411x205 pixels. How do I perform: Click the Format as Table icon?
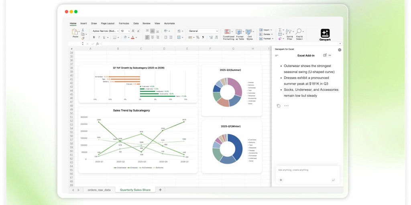coord(239,32)
